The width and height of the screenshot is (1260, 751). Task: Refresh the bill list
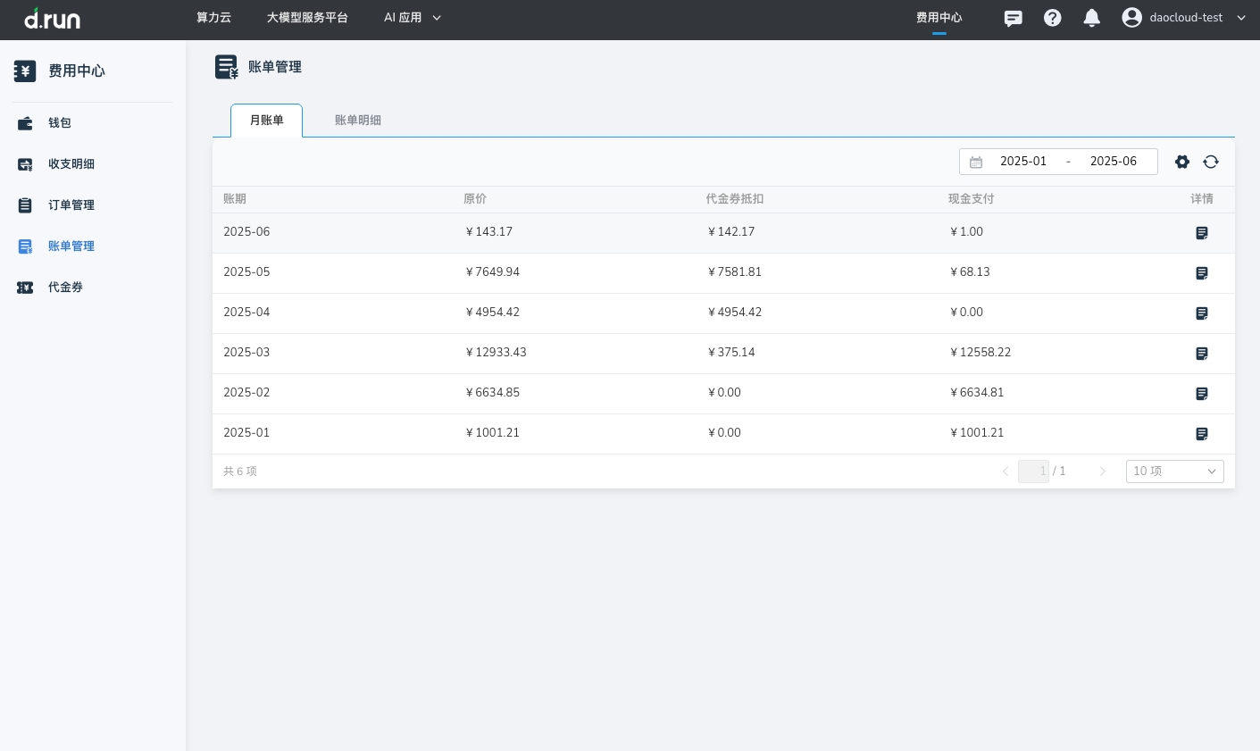point(1211,162)
